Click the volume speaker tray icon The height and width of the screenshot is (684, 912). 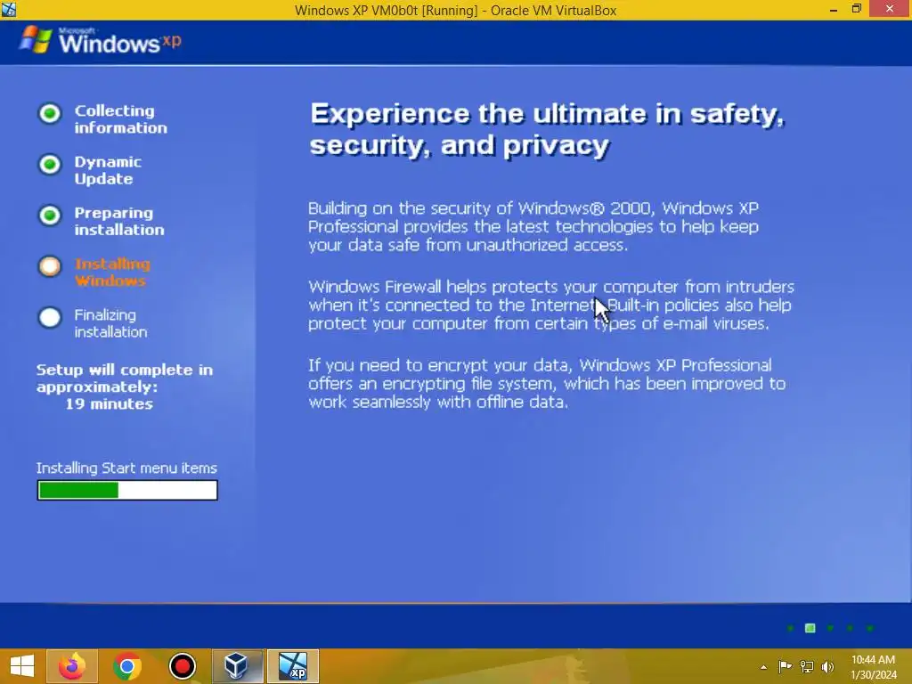[x=827, y=666]
